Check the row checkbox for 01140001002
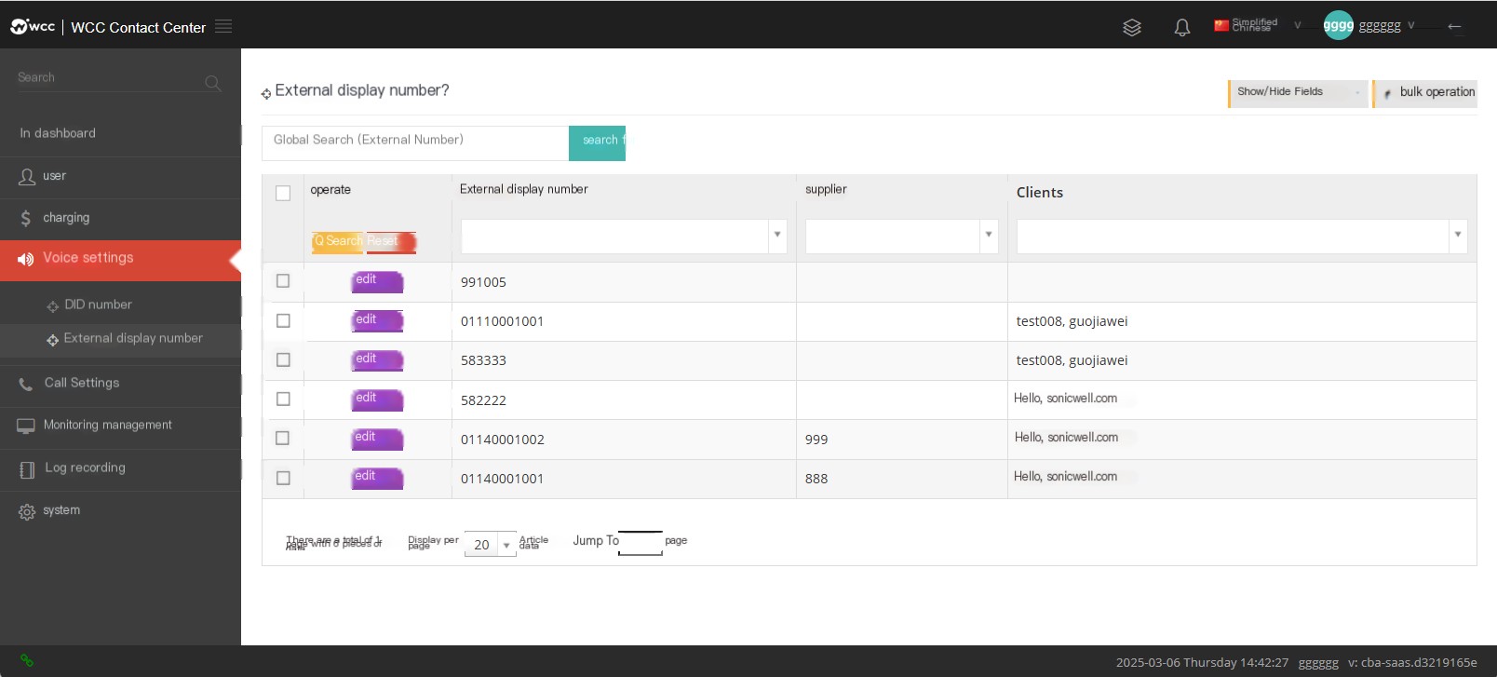Image resolution: width=1497 pixels, height=677 pixels. coord(283,438)
